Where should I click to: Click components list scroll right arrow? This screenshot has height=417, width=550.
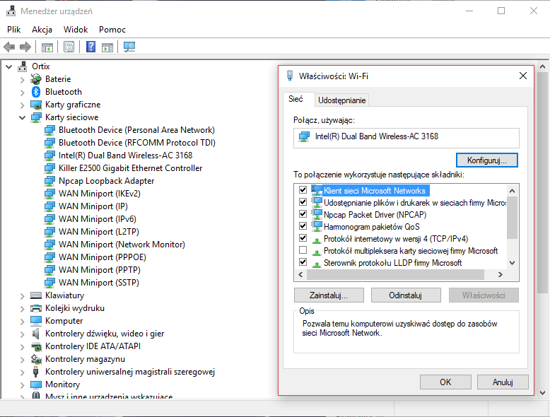(501, 275)
